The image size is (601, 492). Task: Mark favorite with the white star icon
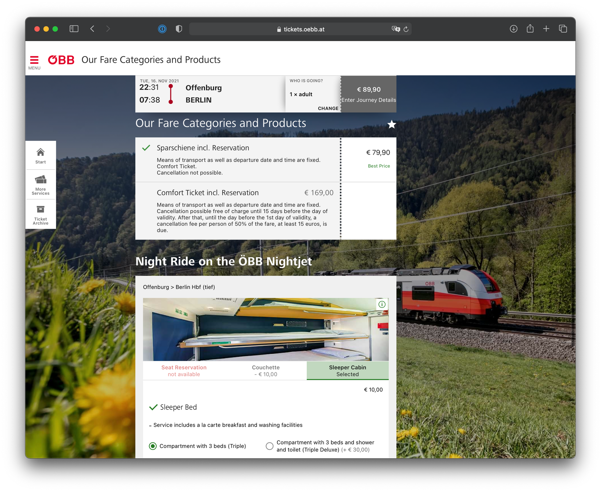392,124
